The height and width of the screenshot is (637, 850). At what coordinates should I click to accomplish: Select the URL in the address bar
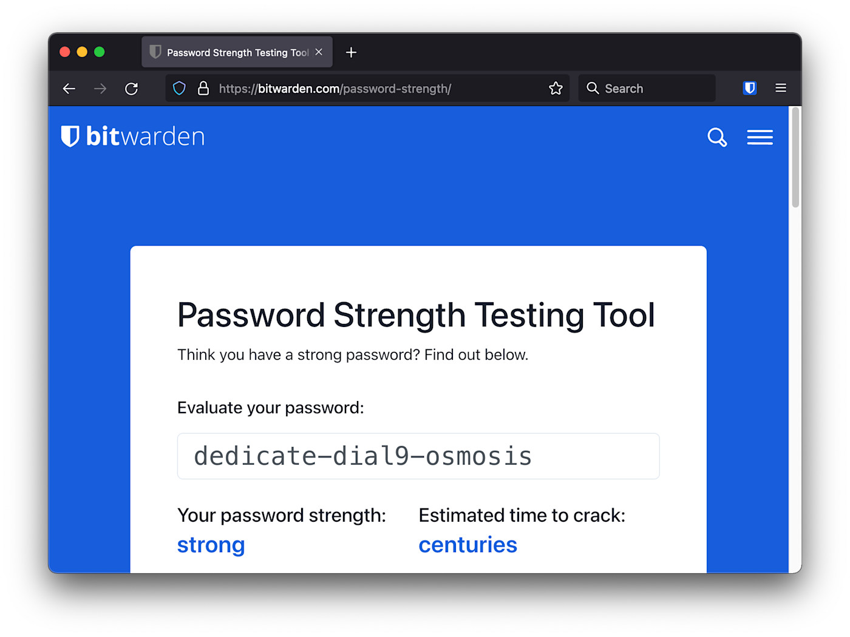pos(335,88)
